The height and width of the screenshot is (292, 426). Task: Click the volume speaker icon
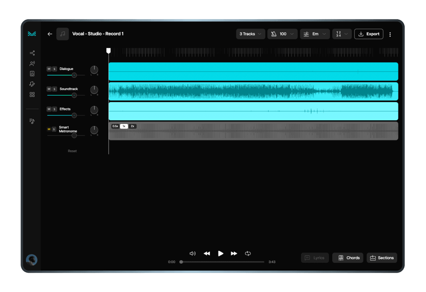[192, 254]
